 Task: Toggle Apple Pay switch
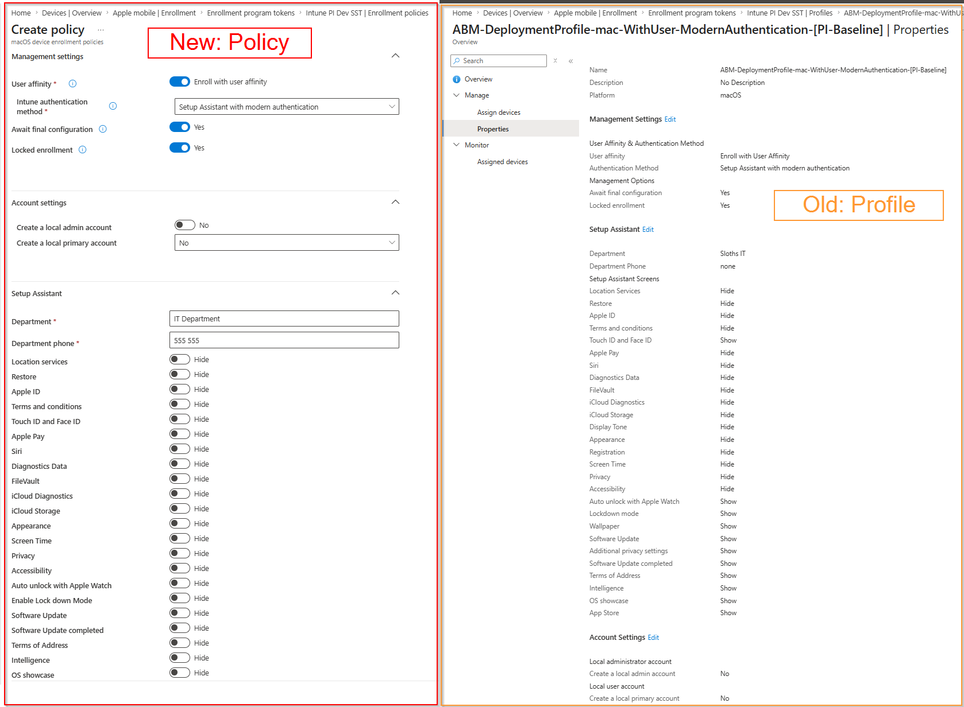coord(180,434)
